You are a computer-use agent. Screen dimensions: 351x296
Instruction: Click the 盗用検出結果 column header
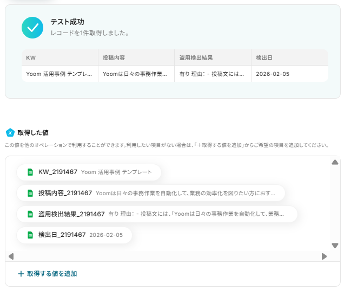click(x=213, y=57)
